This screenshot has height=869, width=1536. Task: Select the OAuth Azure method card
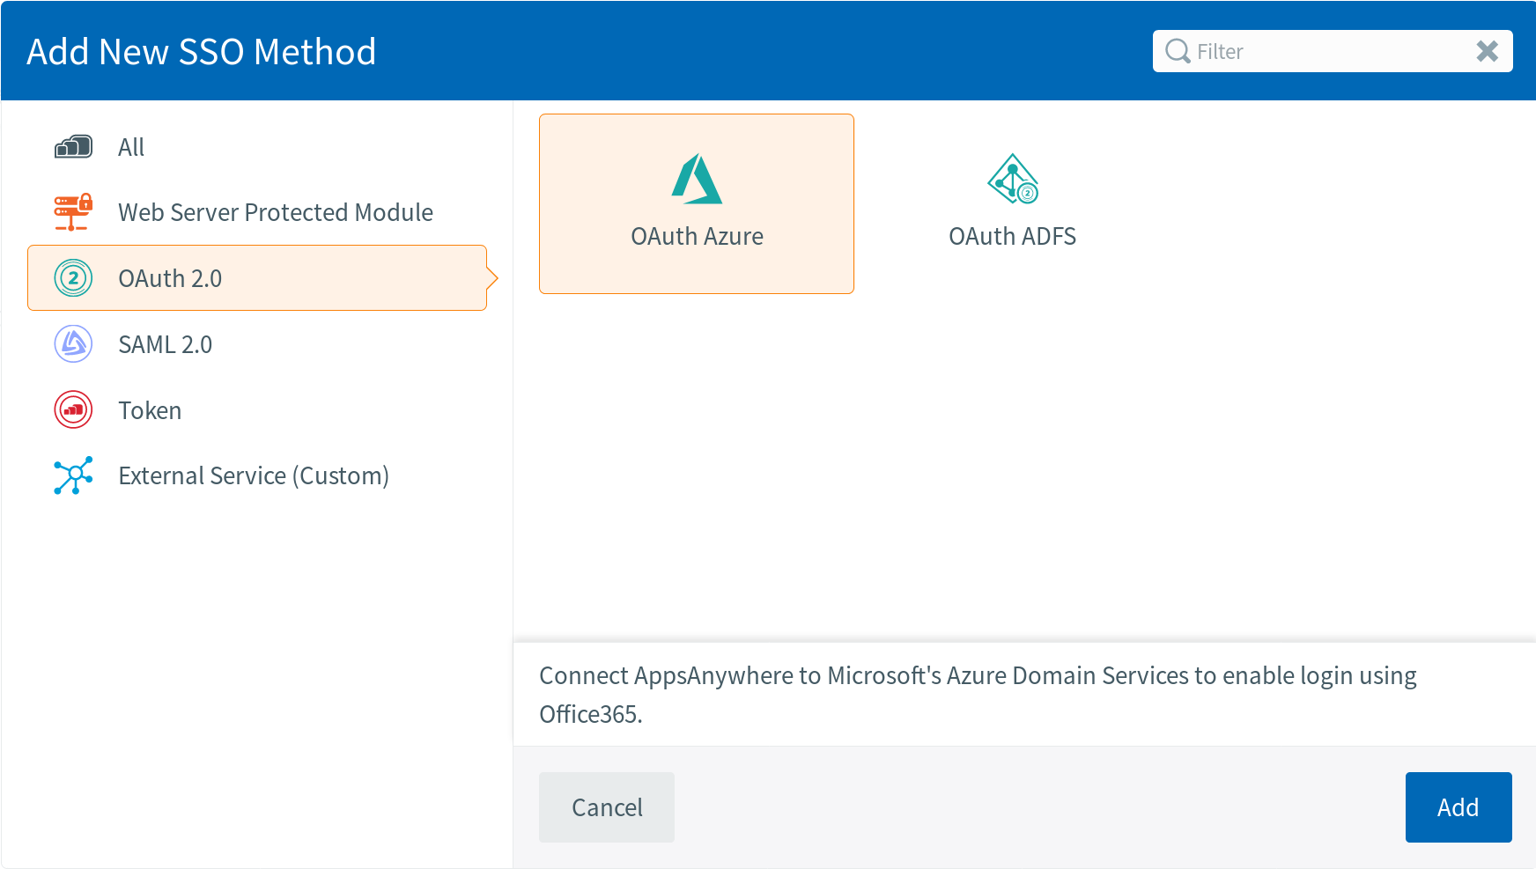[697, 203]
